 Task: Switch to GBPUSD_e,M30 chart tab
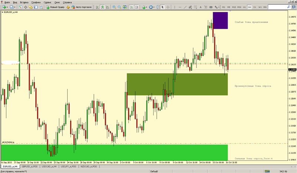[30, 167]
